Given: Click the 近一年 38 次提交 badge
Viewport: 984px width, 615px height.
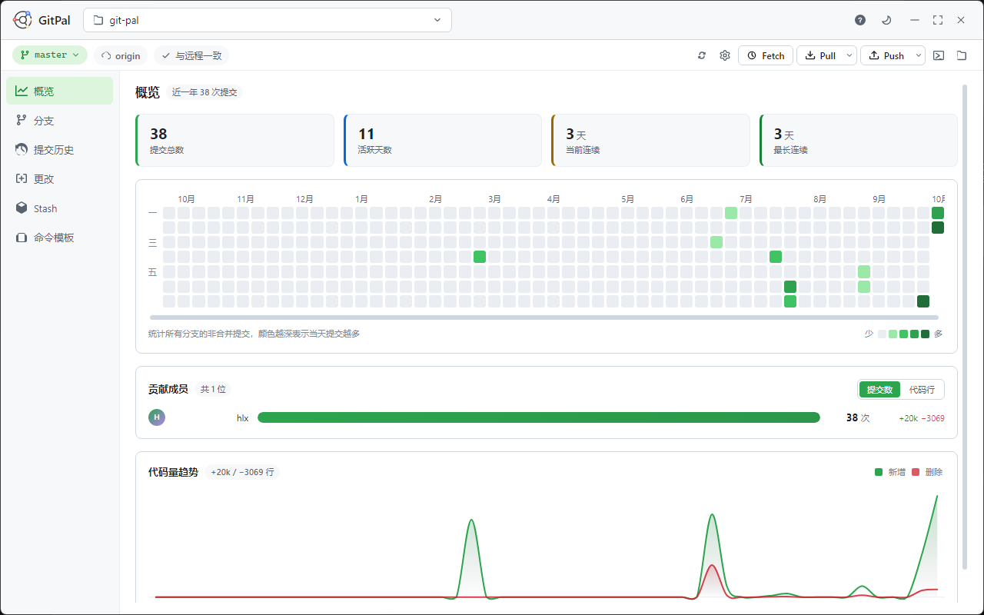Looking at the screenshot, I should tap(204, 92).
